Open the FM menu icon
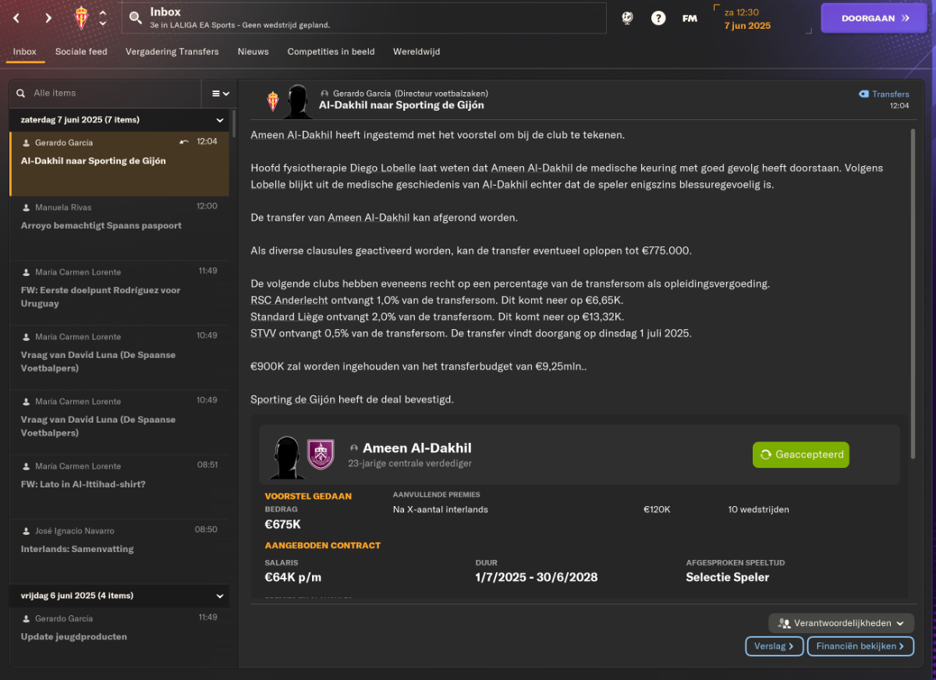The height and width of the screenshot is (680, 936). (x=690, y=18)
